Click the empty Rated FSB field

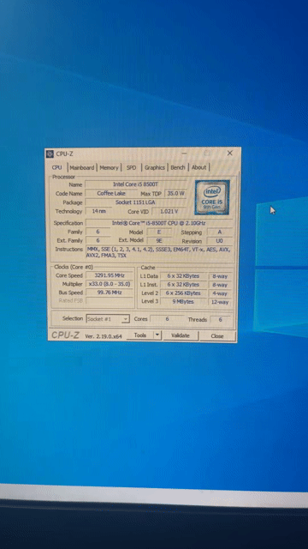110,301
